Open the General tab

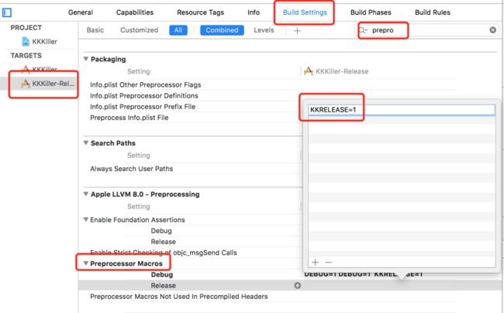point(81,12)
